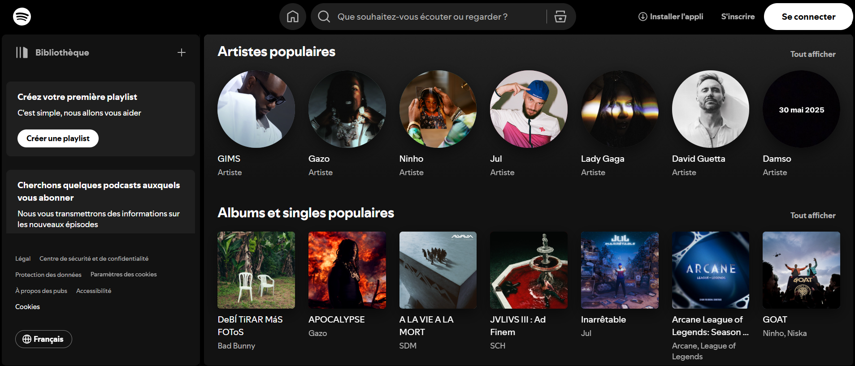Click the Damso artist name
Viewport: 855px width, 366px height.
click(777, 159)
